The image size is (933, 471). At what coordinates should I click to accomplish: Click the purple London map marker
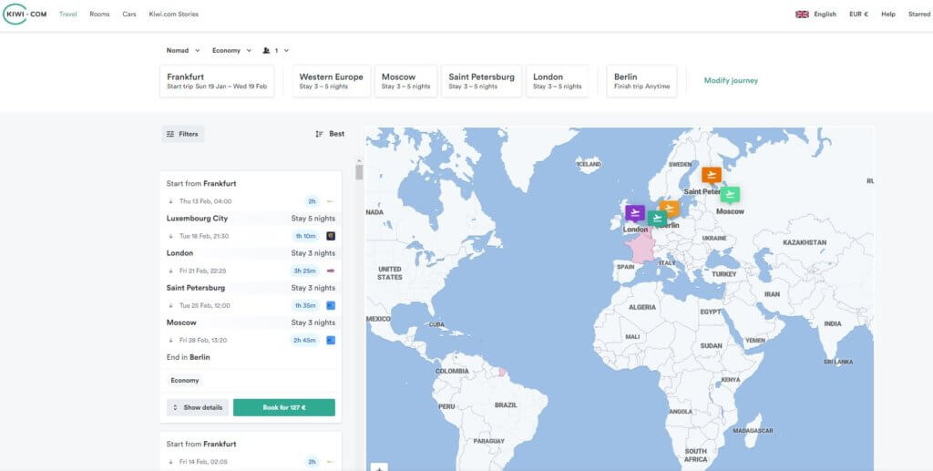tap(635, 213)
